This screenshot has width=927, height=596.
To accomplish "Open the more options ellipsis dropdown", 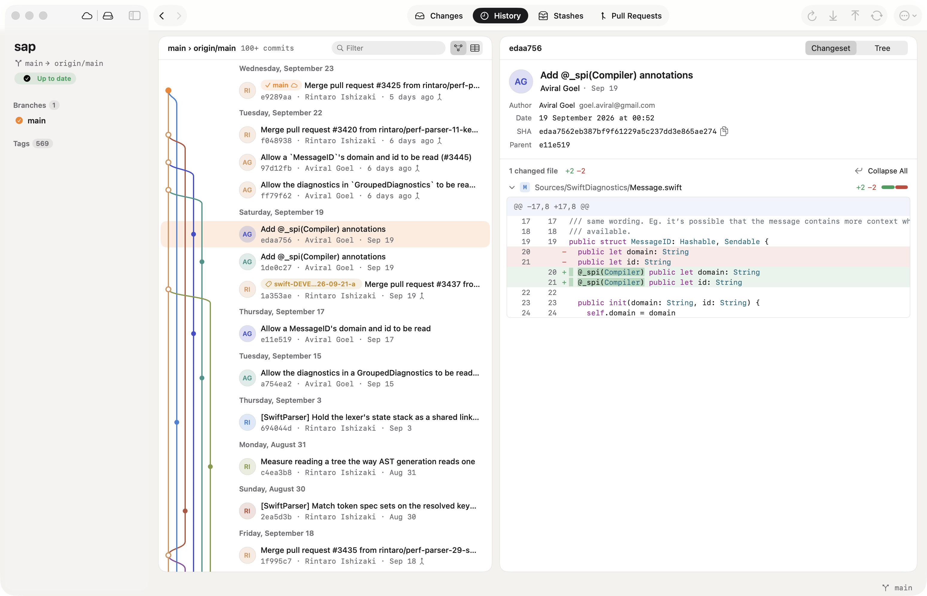I will (908, 16).
